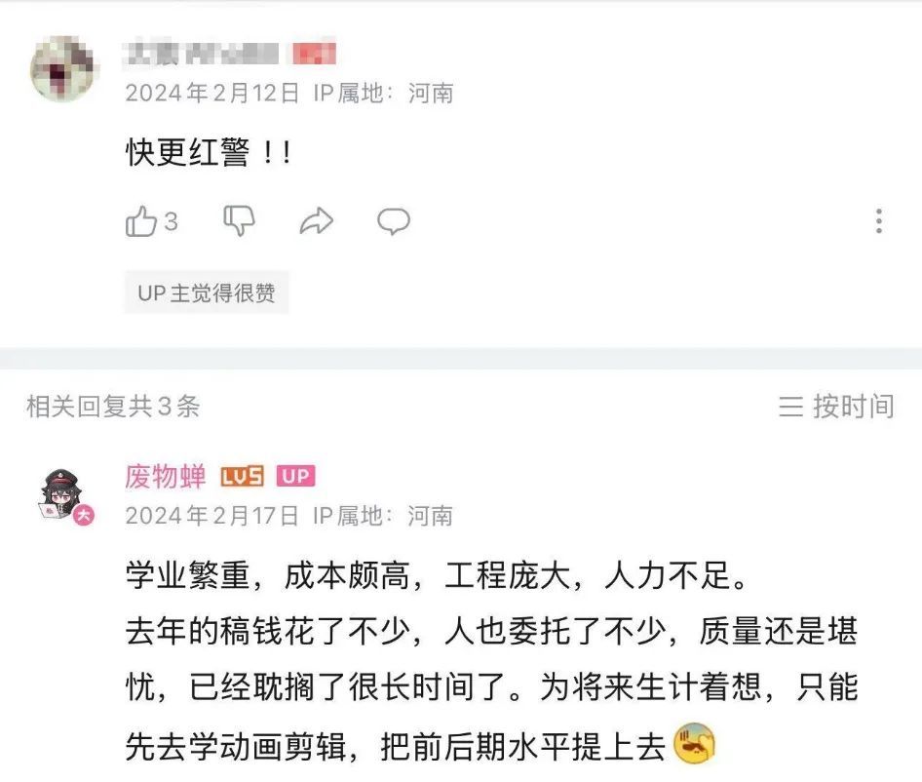
Task: Dislike the comment with thumbs-down icon
Action: [x=239, y=221]
